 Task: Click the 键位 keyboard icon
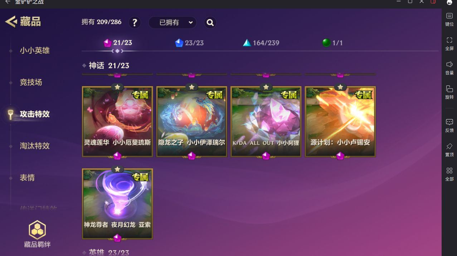(449, 16)
